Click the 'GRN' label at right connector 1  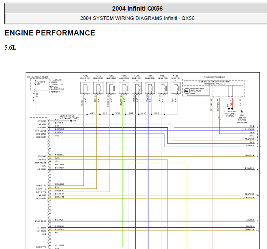point(252,126)
